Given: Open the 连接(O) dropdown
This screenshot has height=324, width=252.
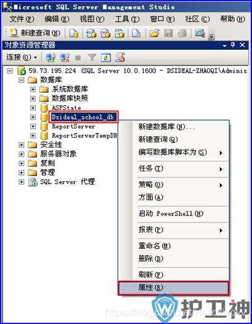Looking at the screenshot, I should [x=22, y=57].
